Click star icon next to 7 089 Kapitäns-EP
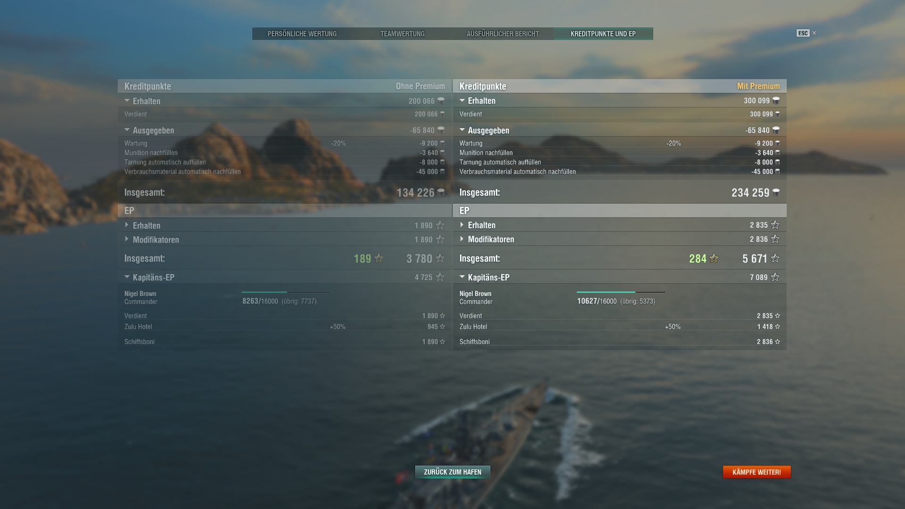Screen dimensions: 905x509 [775, 277]
